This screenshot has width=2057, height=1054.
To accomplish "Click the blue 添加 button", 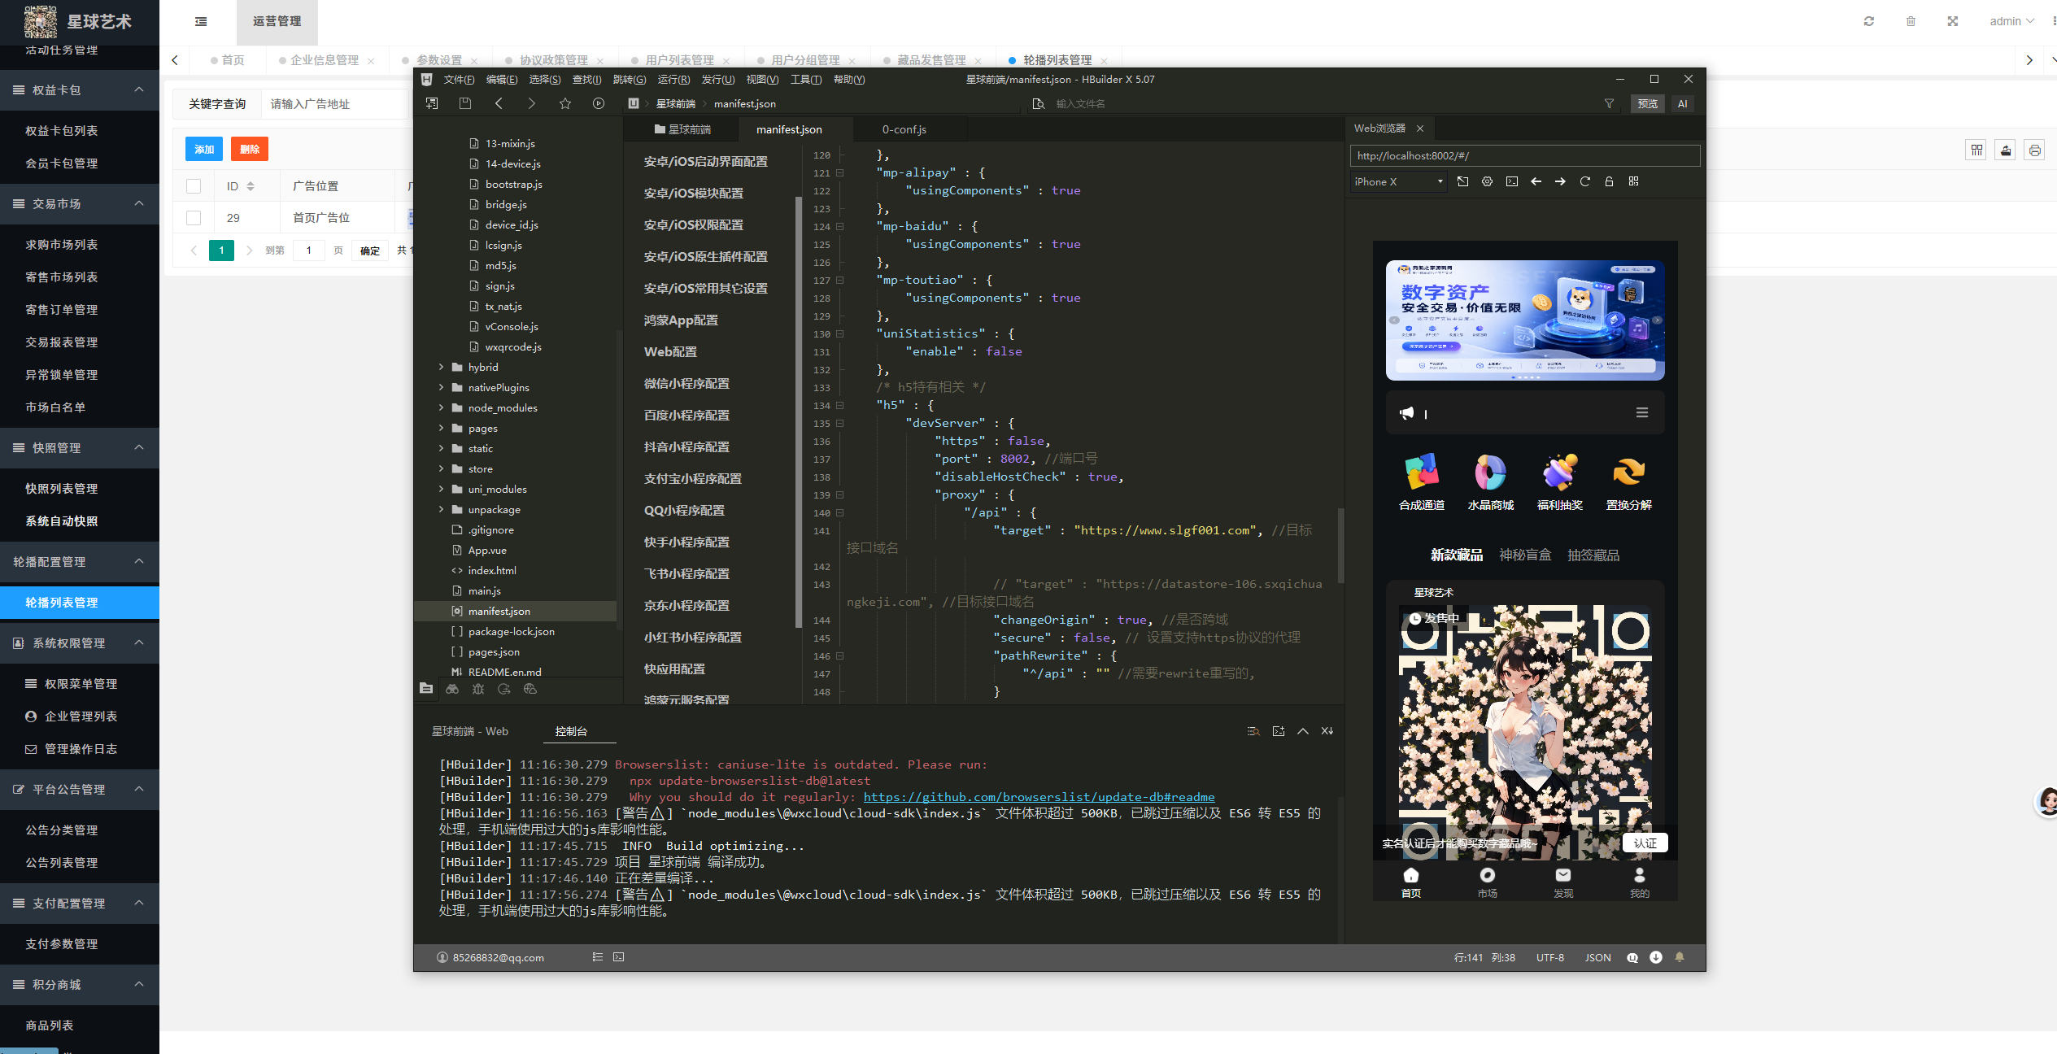I will coord(204,149).
